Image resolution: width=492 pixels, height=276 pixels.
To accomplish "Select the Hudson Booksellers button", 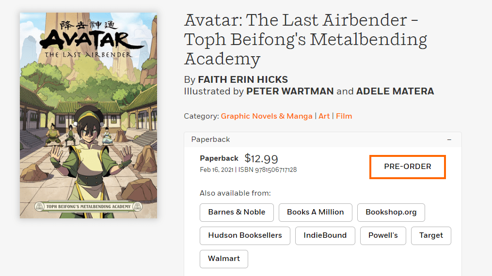I will click(x=245, y=235).
